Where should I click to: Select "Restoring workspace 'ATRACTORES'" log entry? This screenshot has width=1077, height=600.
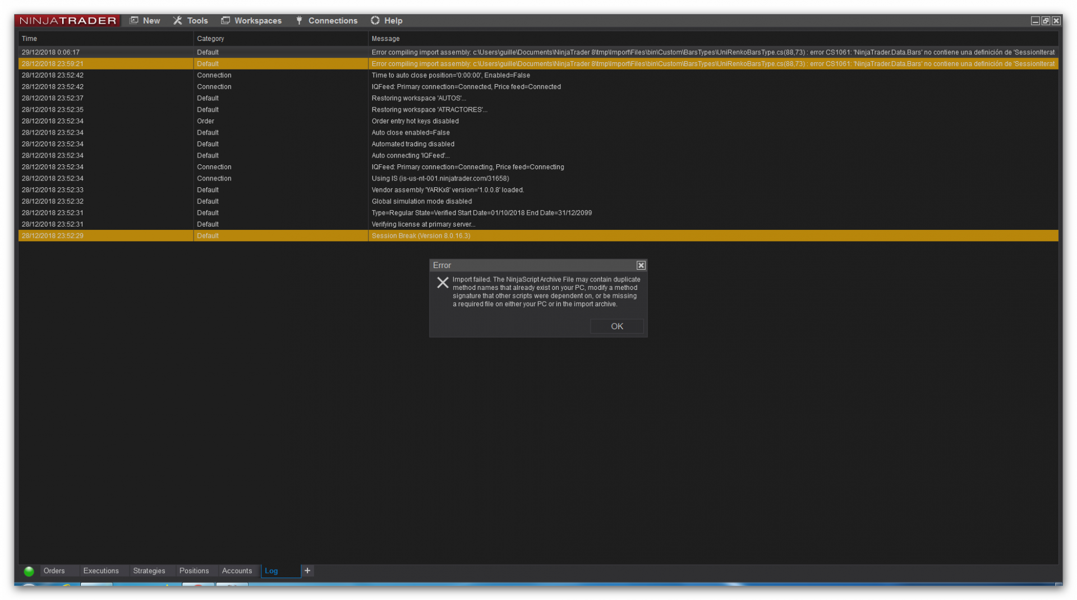(x=538, y=110)
